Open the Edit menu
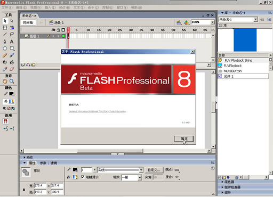 [21, 7]
